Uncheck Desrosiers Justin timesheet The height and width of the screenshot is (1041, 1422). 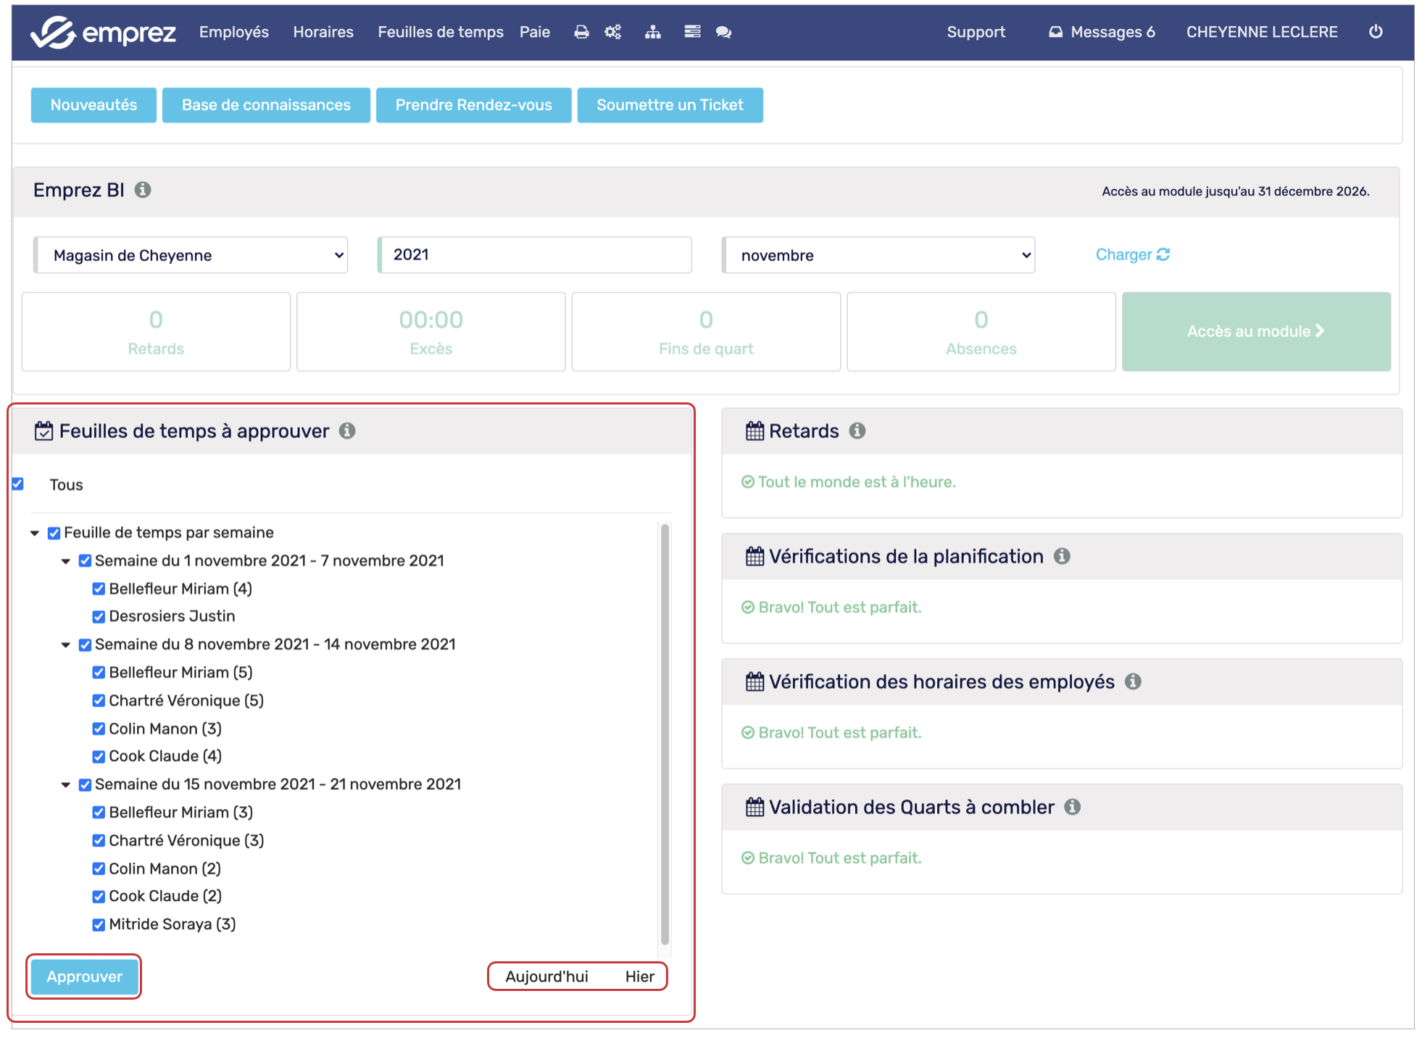[99, 617]
